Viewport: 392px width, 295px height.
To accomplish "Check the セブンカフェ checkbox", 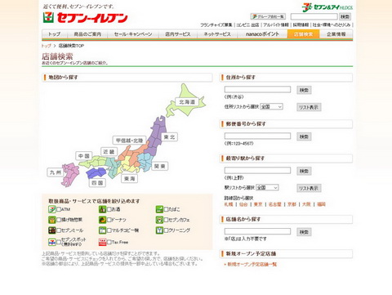I will [x=166, y=220].
